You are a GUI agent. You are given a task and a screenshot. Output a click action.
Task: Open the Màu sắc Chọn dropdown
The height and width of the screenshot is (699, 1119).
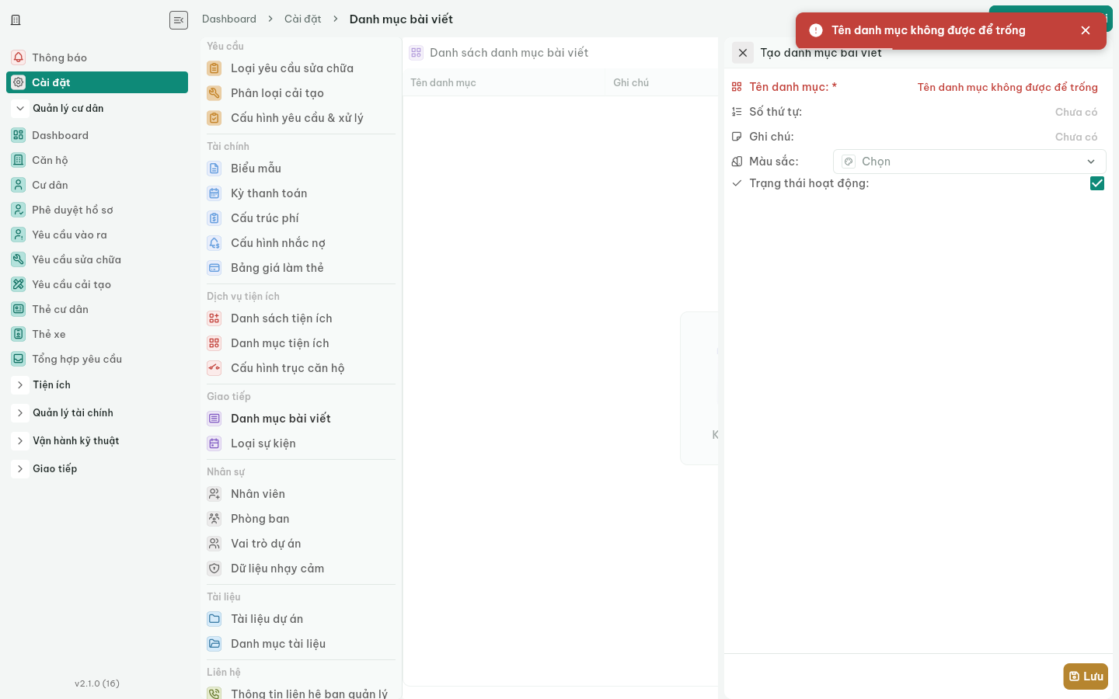pos(970,162)
